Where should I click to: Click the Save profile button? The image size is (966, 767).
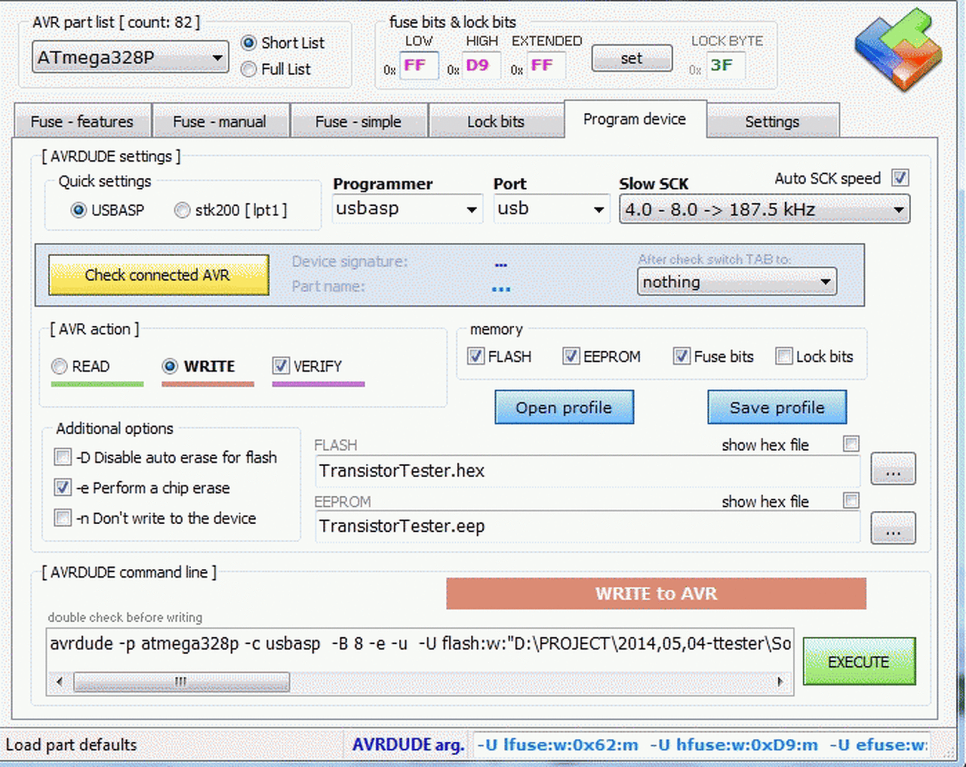point(777,408)
